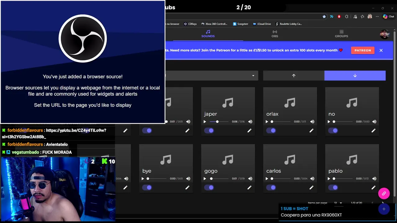Toggle the bye sound switch off
This screenshot has height=223, width=397.
[x=147, y=188]
